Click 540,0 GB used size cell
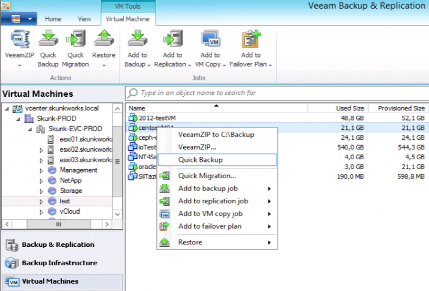Screen dimensions: 429x291 click(x=351, y=147)
